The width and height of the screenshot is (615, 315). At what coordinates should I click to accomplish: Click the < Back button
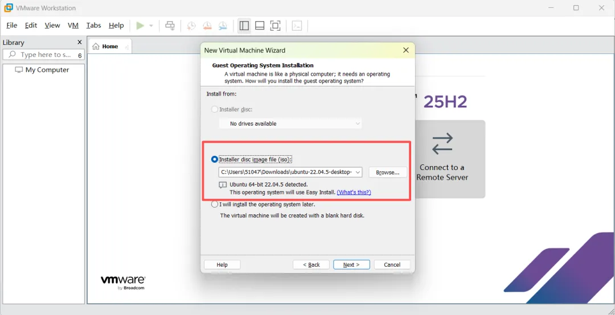(311, 265)
